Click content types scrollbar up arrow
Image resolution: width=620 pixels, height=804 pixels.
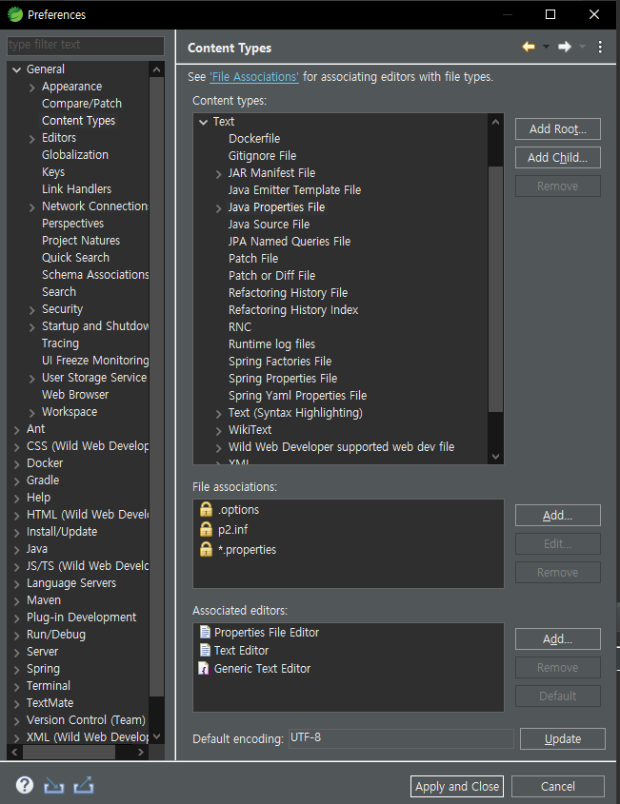pos(495,122)
